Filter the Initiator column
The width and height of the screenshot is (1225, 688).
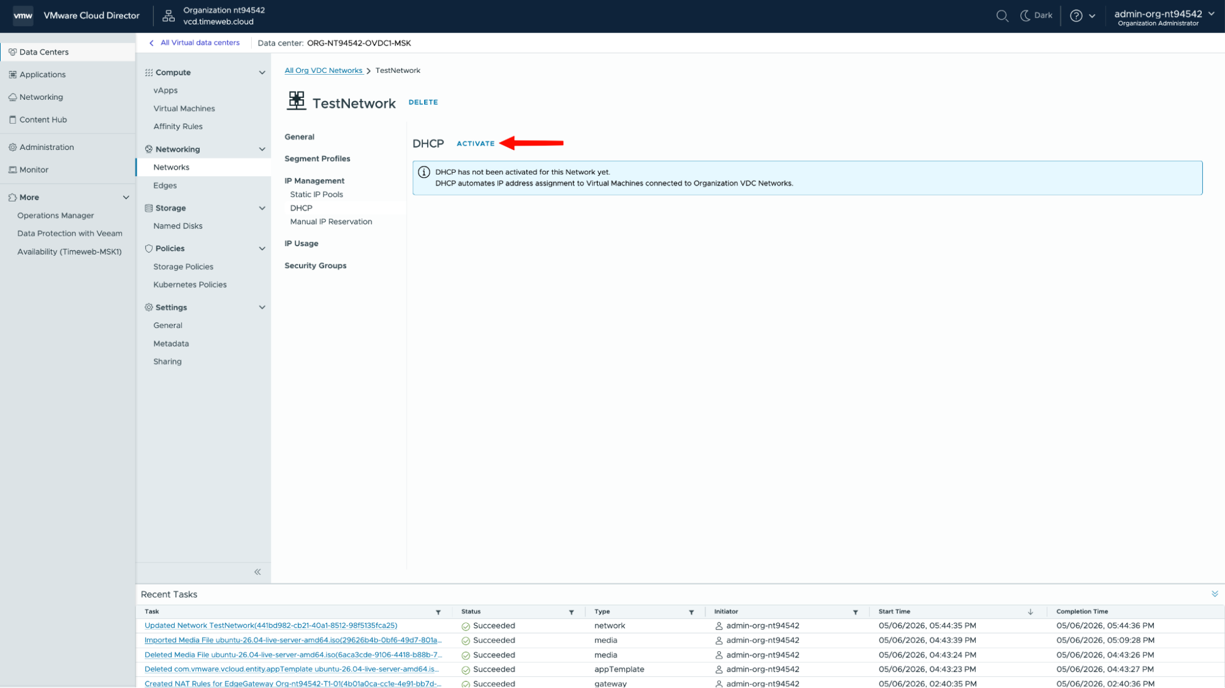(855, 612)
